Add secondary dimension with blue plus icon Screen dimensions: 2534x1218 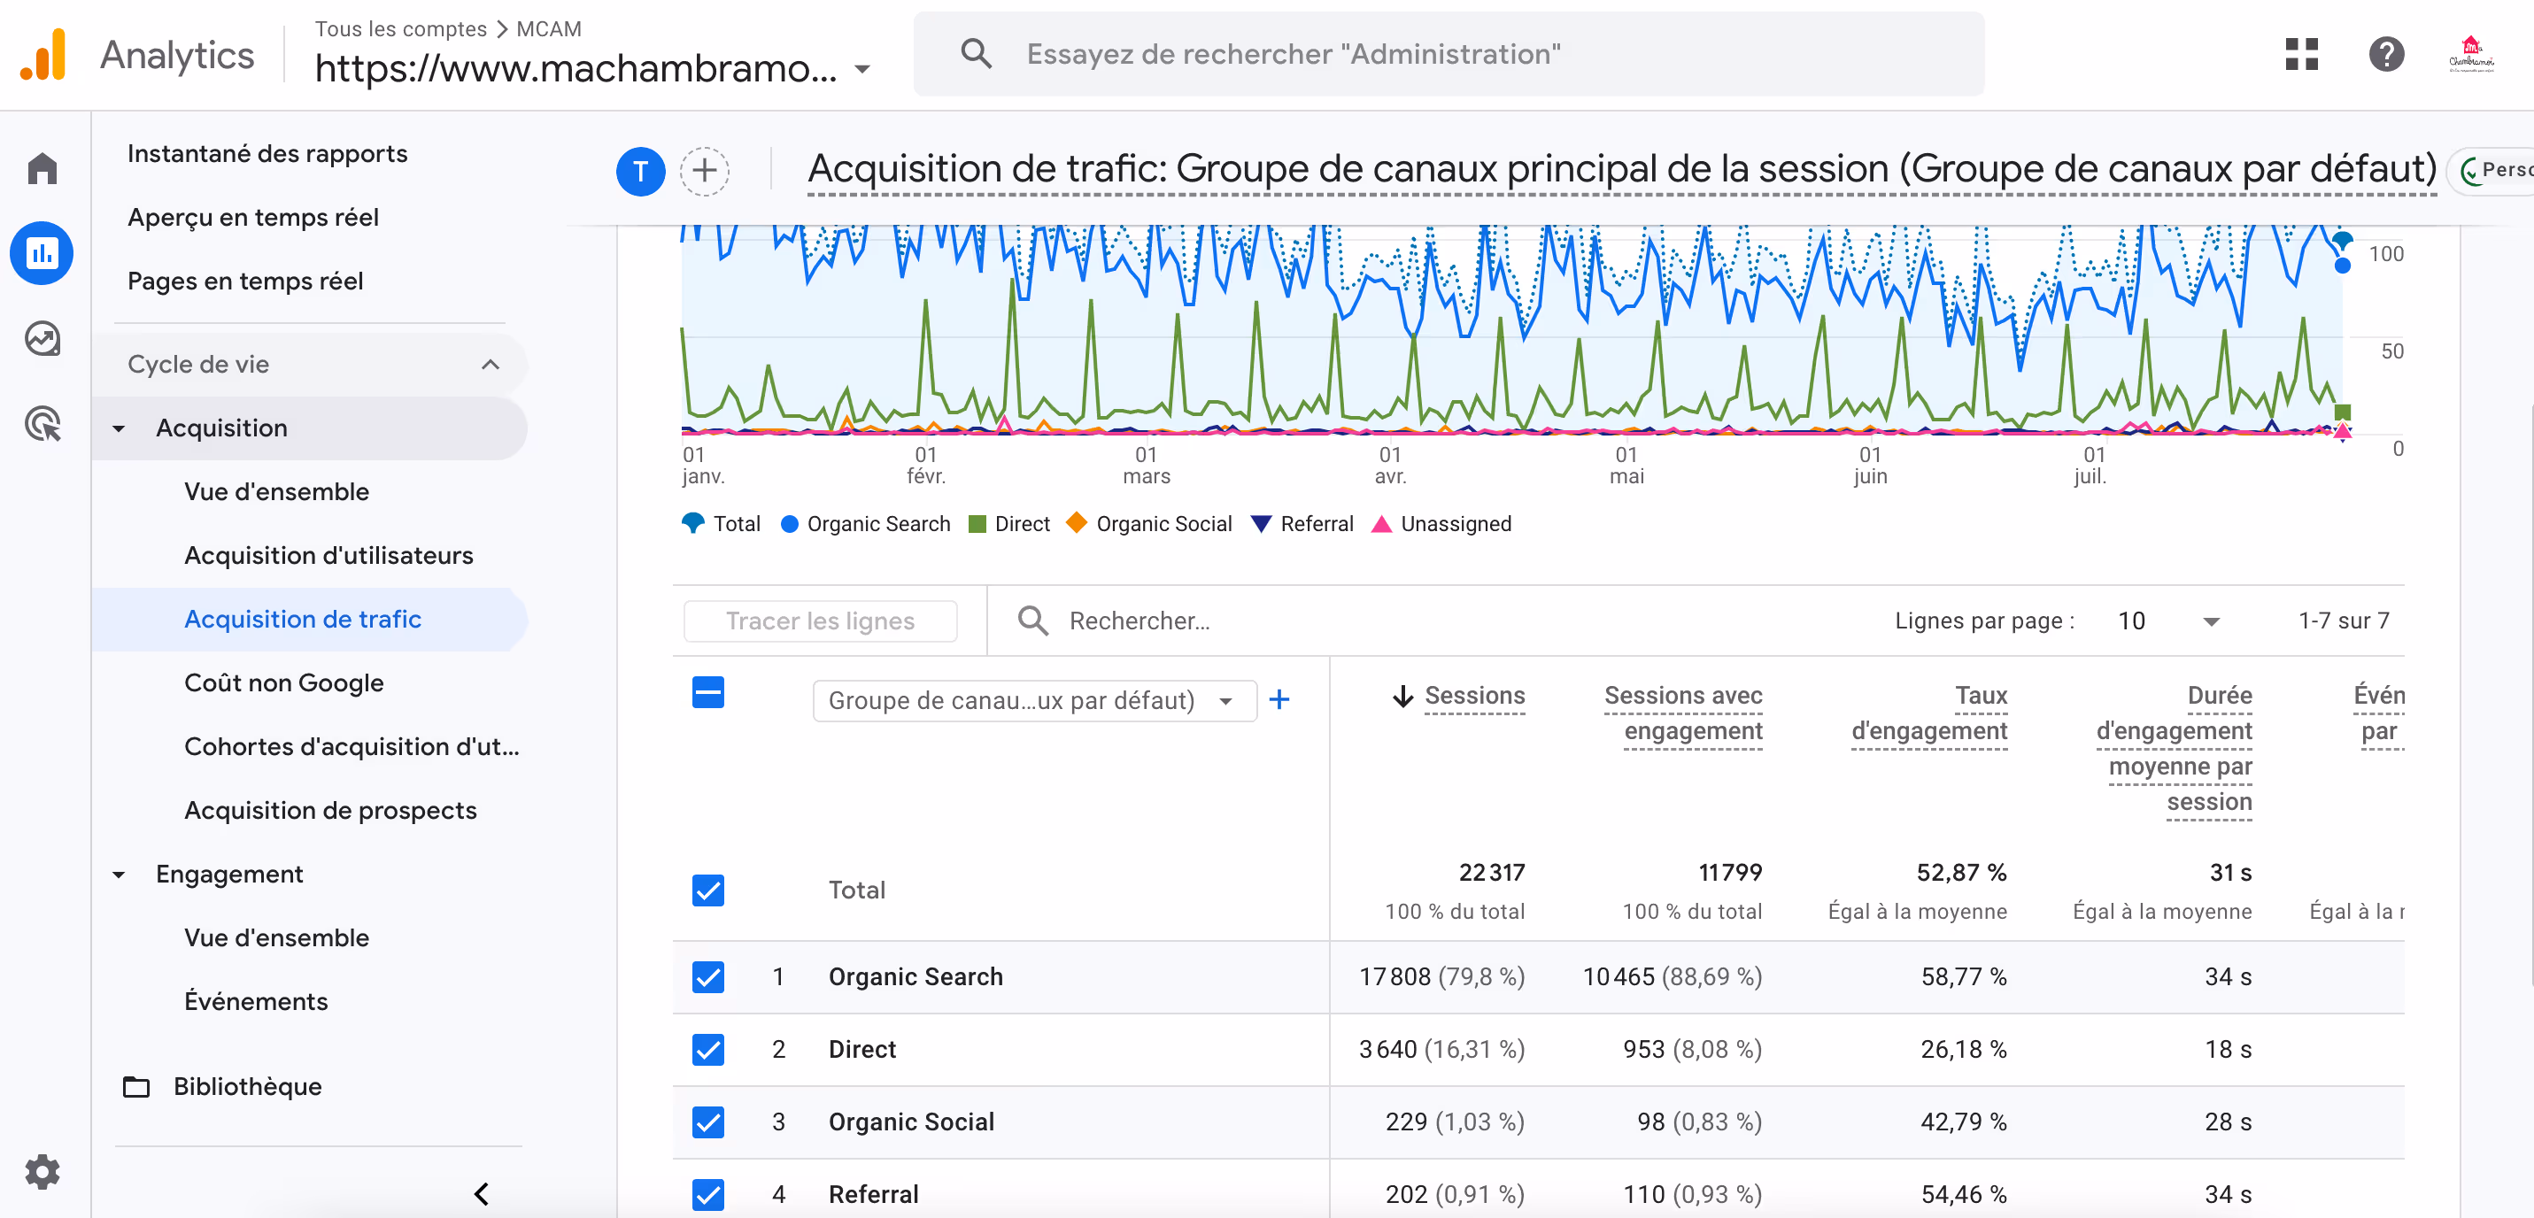tap(1279, 699)
